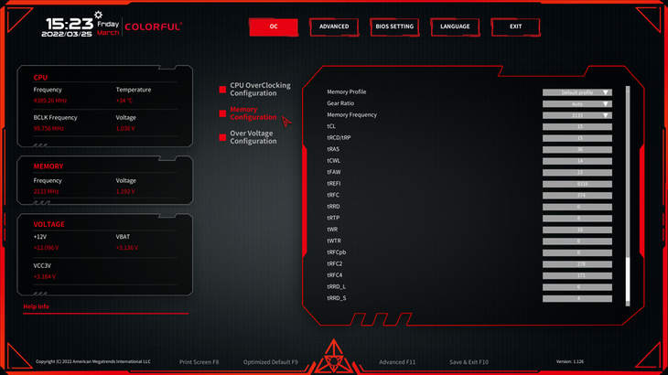Open the BIOS SETTING tab
668x375 pixels.
click(x=394, y=27)
